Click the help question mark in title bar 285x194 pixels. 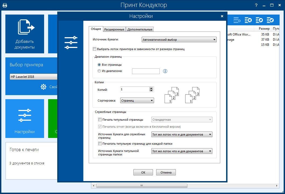pos(256,5)
